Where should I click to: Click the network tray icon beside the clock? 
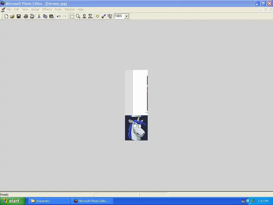coord(253,201)
